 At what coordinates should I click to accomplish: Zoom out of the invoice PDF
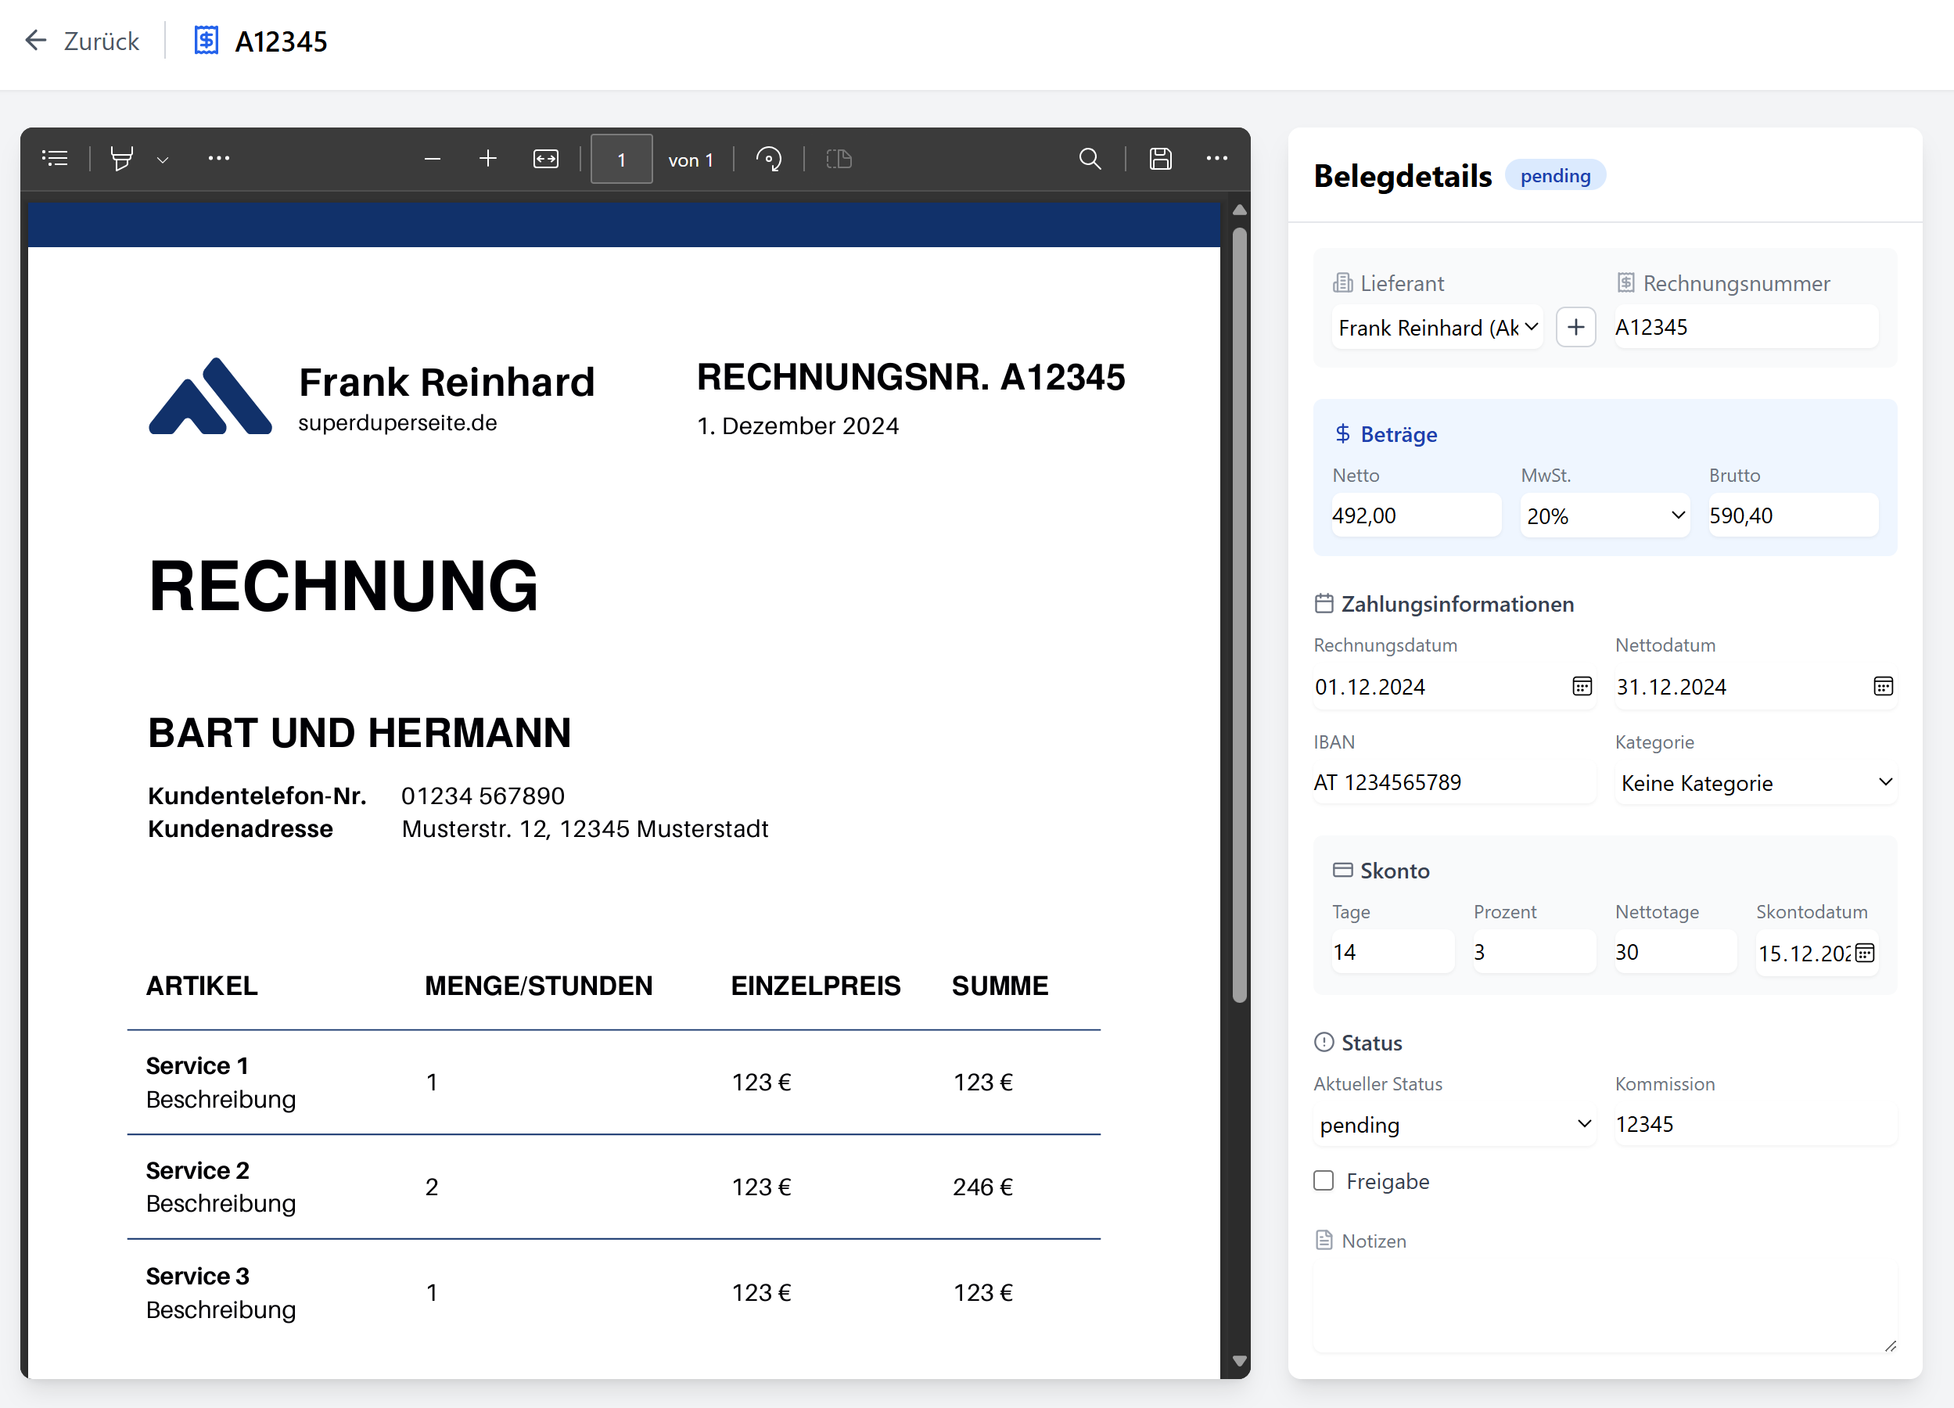point(433,159)
